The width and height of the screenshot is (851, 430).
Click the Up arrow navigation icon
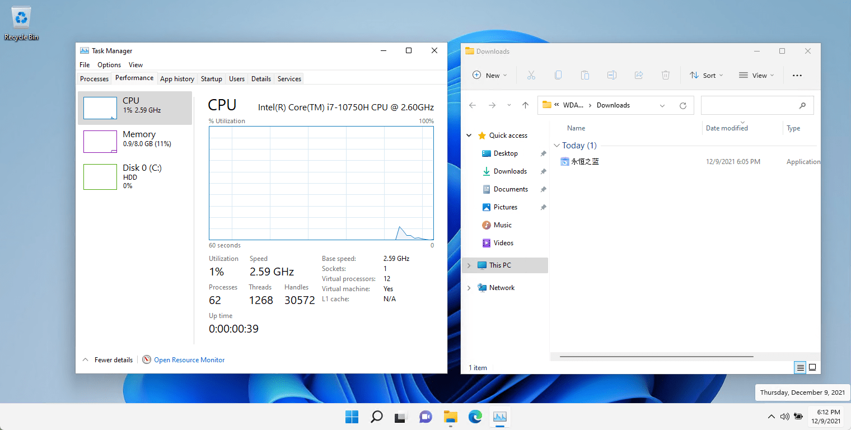[x=525, y=105]
